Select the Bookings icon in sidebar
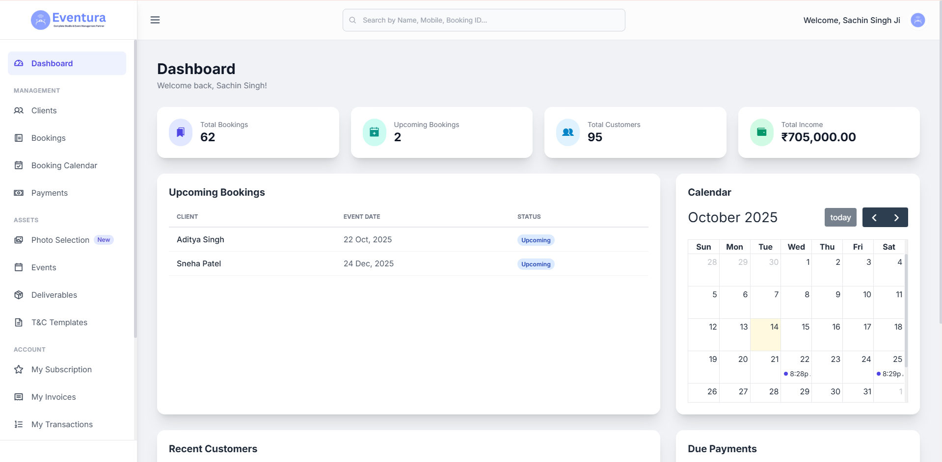 [x=19, y=138]
